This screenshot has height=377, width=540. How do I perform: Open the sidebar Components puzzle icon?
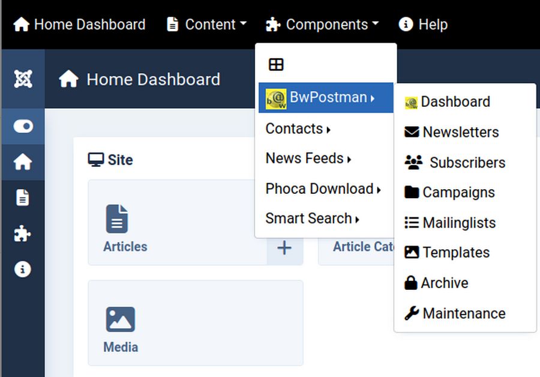click(x=23, y=234)
